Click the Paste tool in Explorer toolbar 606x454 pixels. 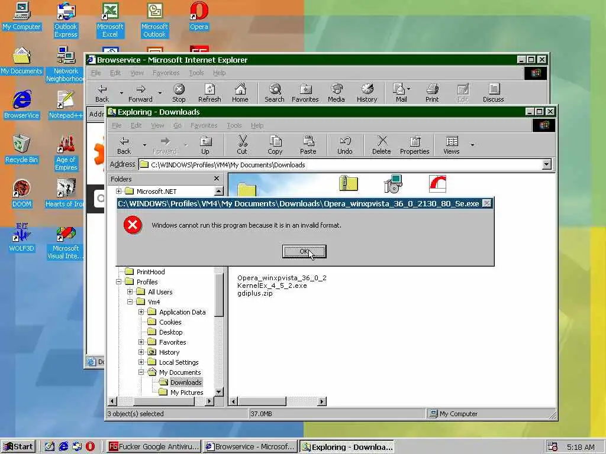click(x=308, y=145)
